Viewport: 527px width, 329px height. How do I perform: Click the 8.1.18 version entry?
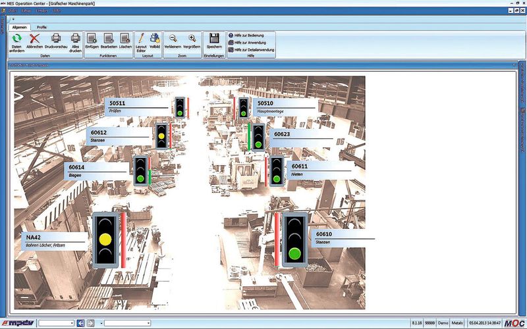pos(417,323)
